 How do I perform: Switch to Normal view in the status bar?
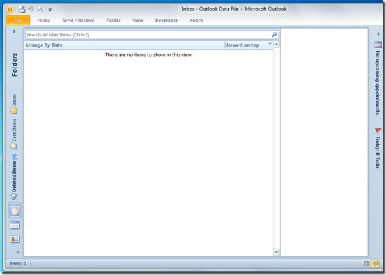tap(366, 264)
